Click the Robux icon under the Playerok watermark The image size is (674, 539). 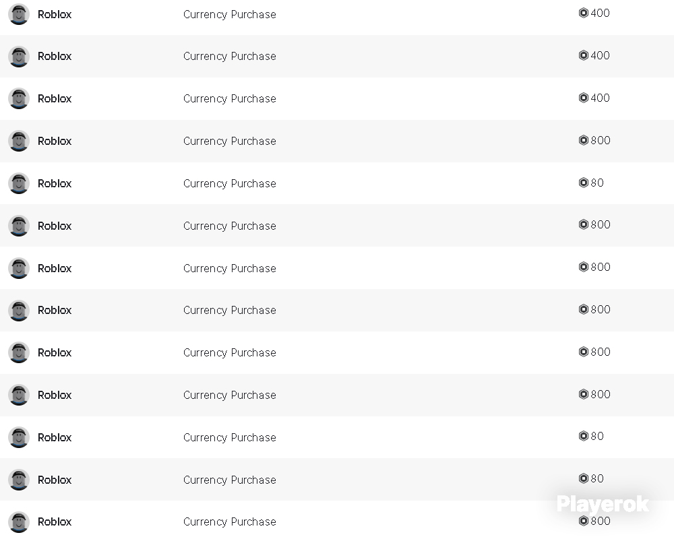click(x=583, y=521)
